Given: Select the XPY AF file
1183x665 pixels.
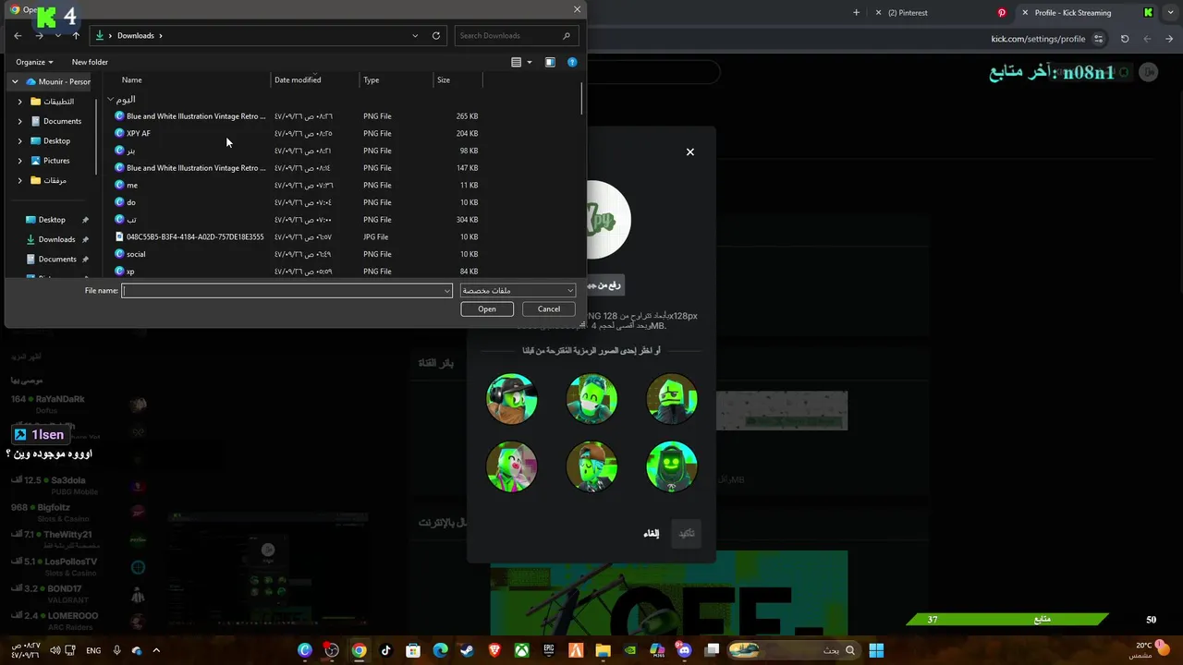Looking at the screenshot, I should (139, 134).
